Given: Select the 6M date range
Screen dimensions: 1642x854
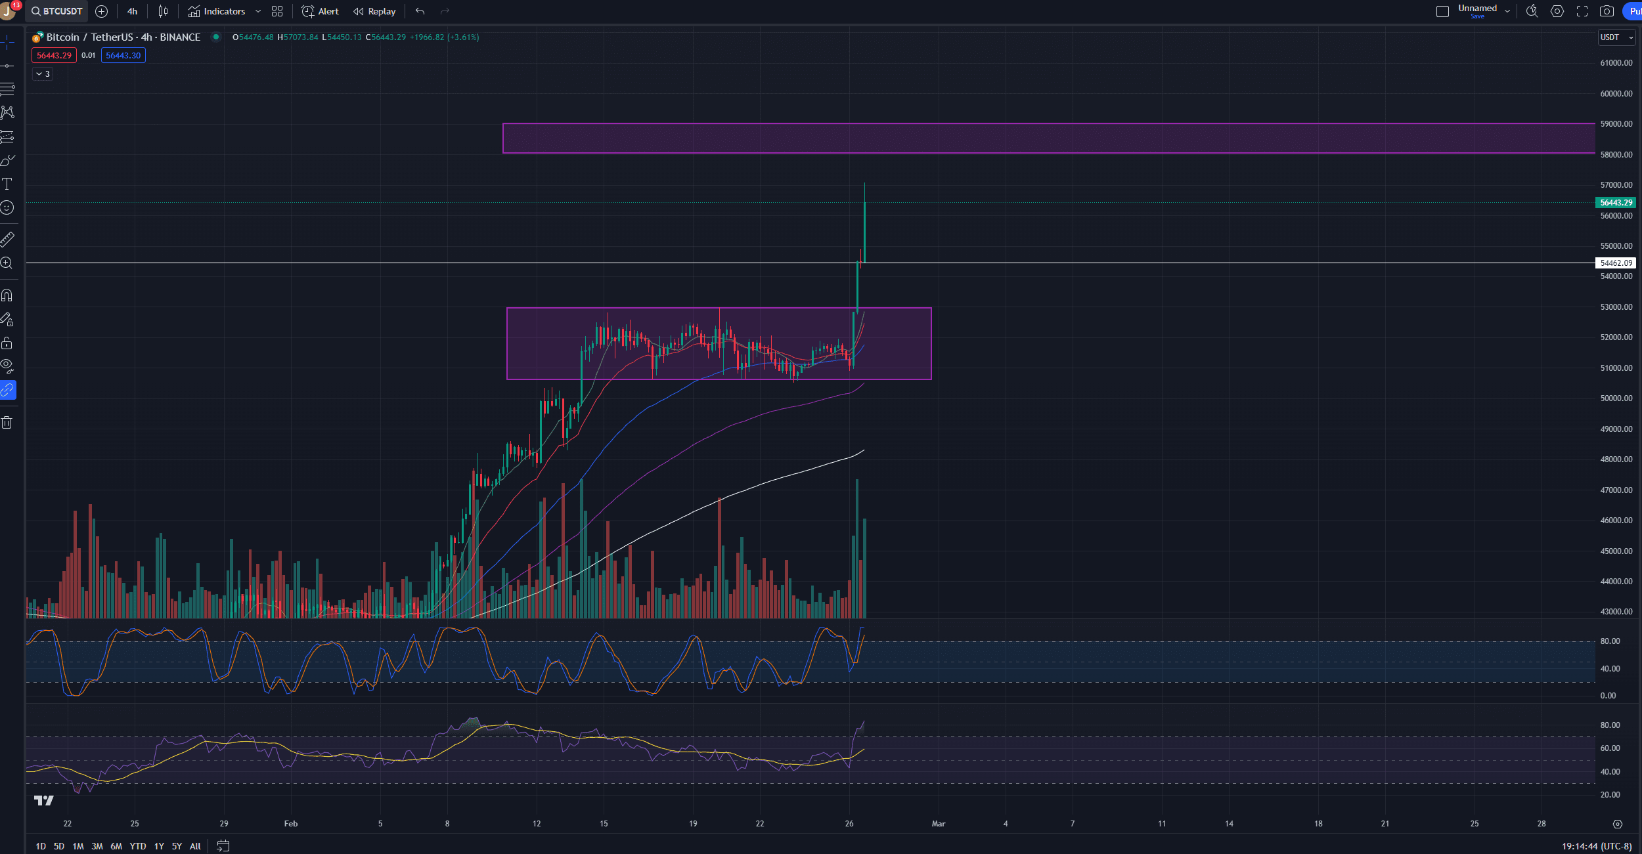Looking at the screenshot, I should coord(116,846).
